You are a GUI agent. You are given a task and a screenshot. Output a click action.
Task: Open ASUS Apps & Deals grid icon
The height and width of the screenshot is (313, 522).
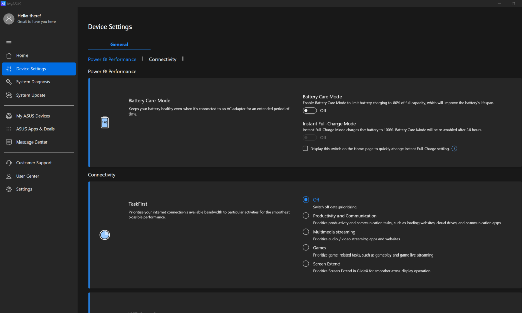[9, 129]
